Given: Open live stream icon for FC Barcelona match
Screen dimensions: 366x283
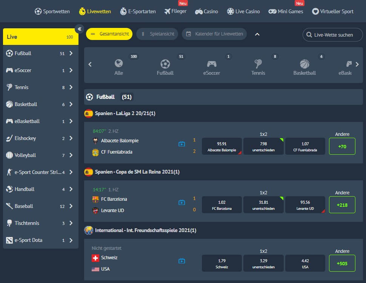Looking at the screenshot, I should (181, 203).
